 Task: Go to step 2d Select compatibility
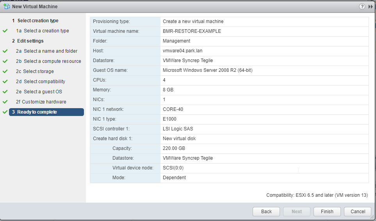click(41, 82)
